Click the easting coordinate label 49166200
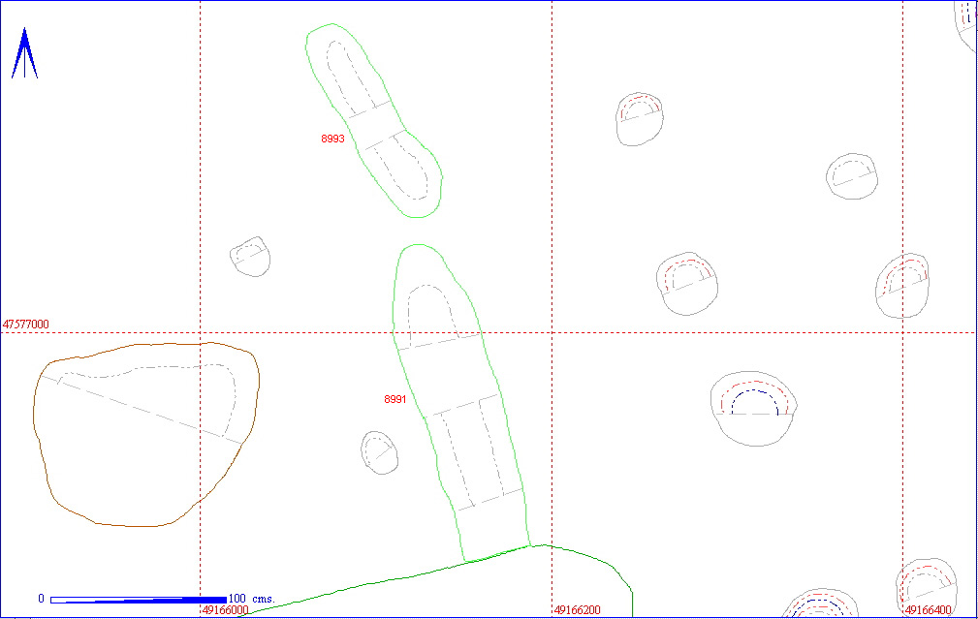The image size is (978, 619). click(x=577, y=609)
